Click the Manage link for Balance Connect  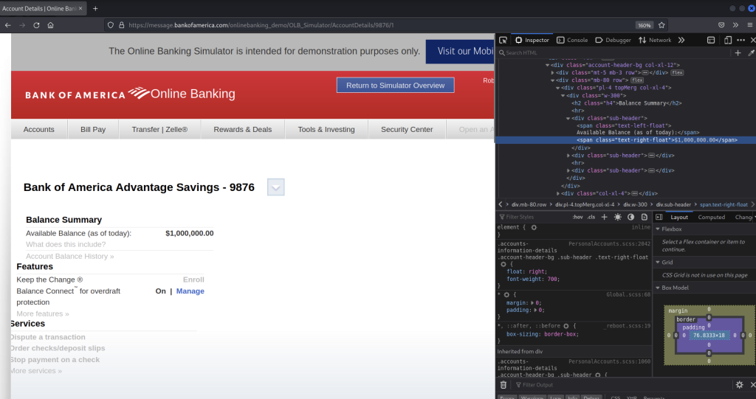pos(190,291)
